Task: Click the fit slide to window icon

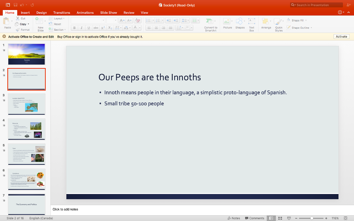Action: pyautogui.click(x=345, y=218)
